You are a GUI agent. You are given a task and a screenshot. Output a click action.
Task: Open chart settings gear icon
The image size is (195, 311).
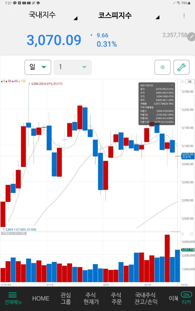tap(162, 67)
